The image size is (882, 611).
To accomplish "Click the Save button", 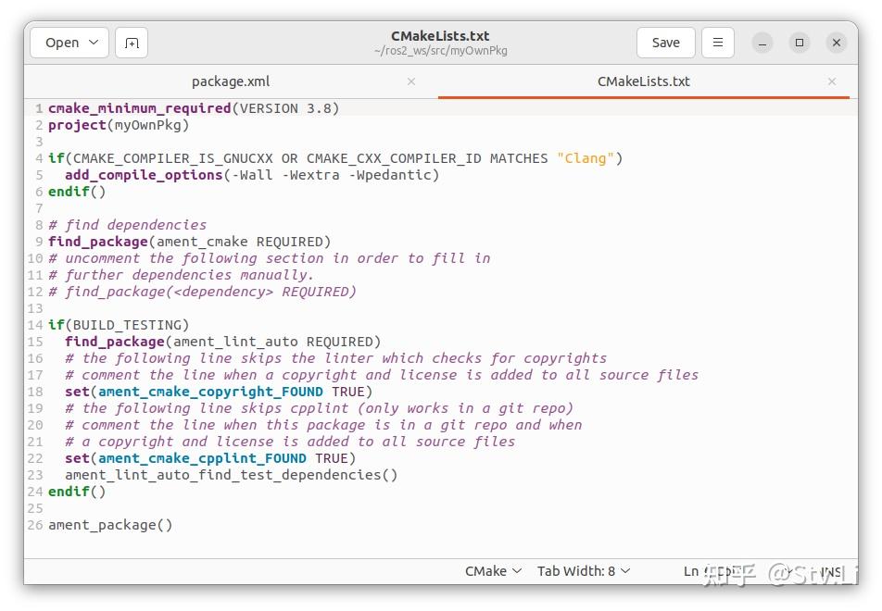I will 665,43.
